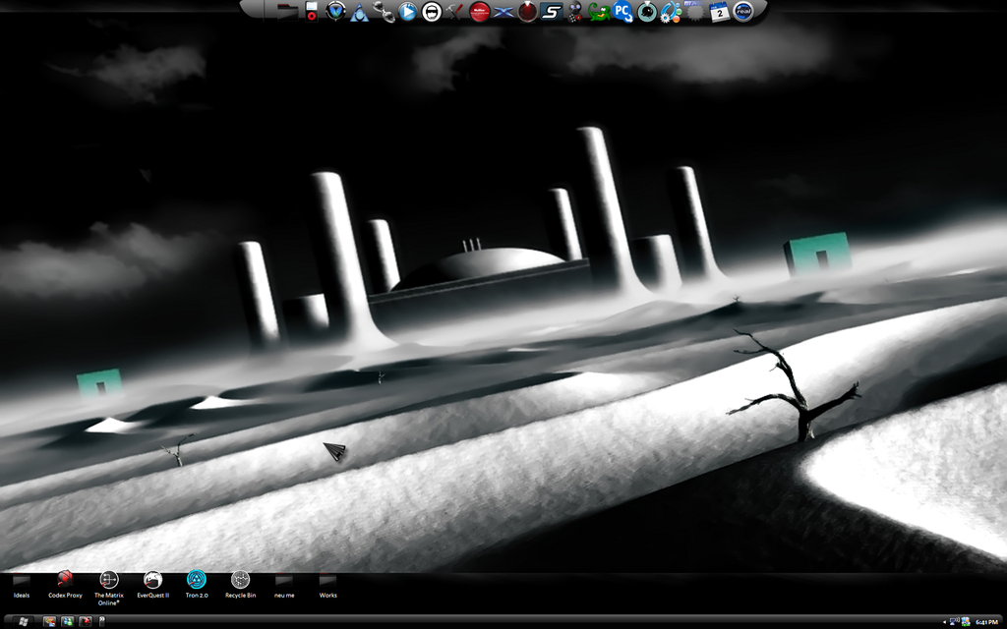Click the blue PC icon in dock
Viewport: 1007px width, 629px height.
tap(622, 12)
